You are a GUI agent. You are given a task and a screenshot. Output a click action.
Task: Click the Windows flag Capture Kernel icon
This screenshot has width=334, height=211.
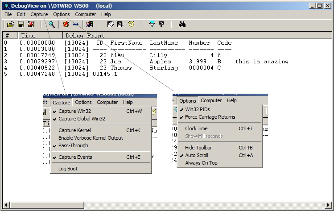click(x=90, y=24)
